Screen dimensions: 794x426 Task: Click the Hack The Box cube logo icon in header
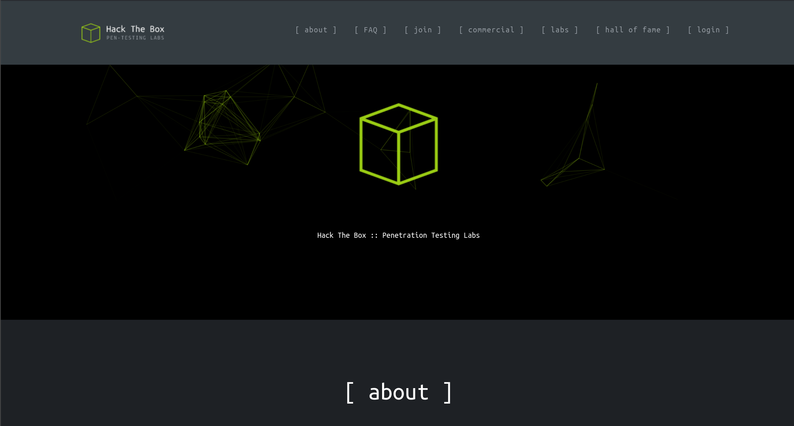tap(91, 33)
